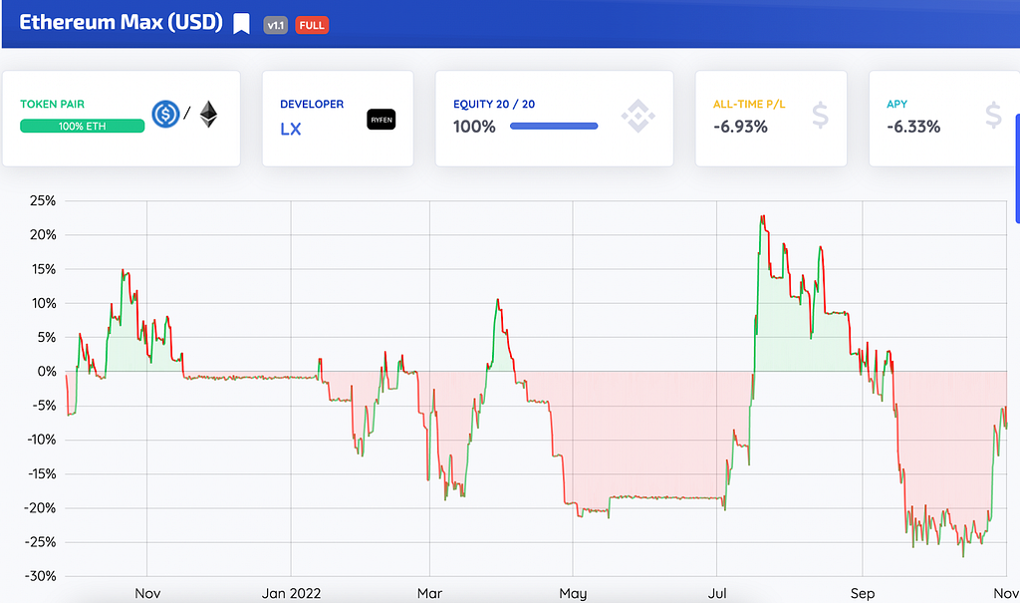The image size is (1020, 603).
Task: Click the Mar x-axis label
Action: coord(429,593)
